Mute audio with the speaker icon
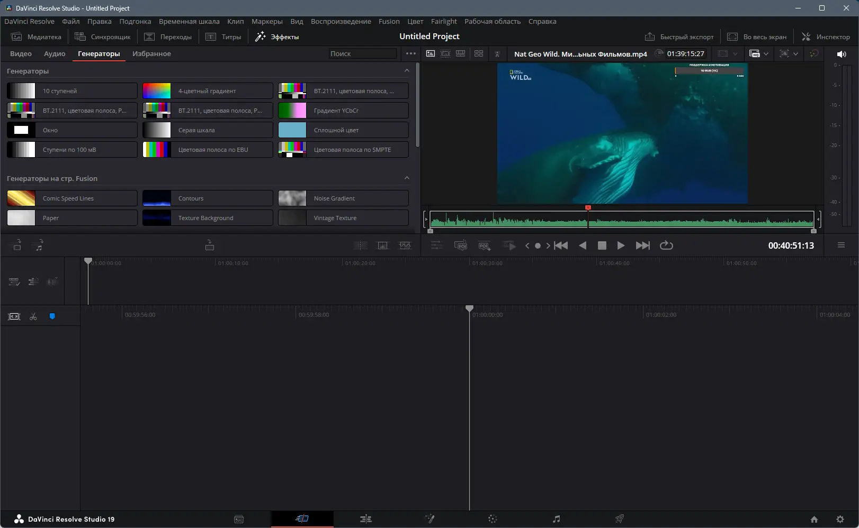The height and width of the screenshot is (528, 859). (841, 54)
